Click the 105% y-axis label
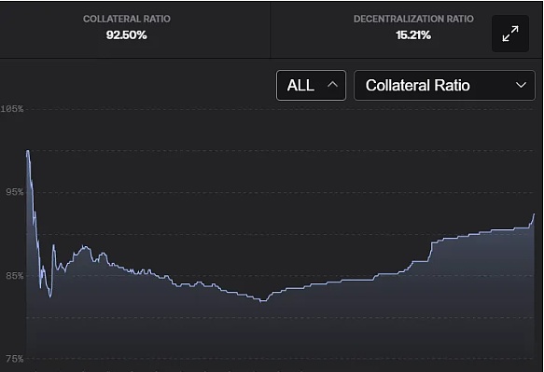This screenshot has width=544, height=372. click(12, 109)
